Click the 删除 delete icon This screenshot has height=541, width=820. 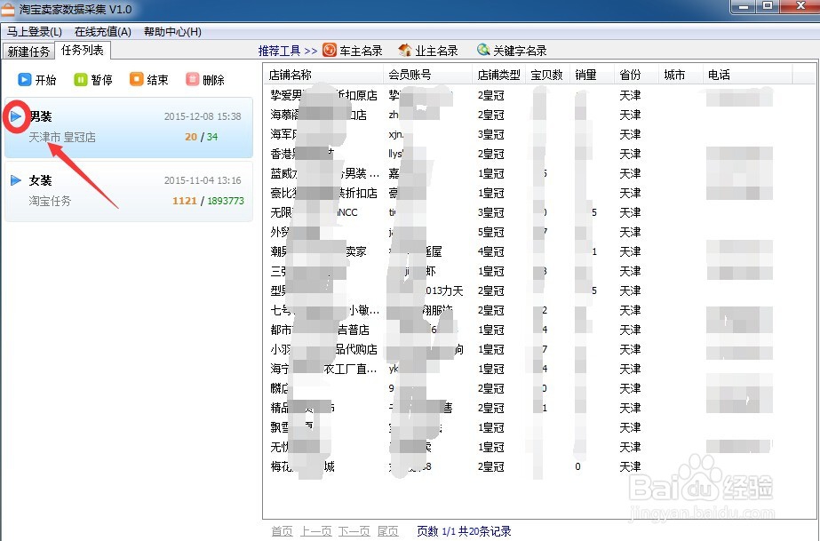(191, 79)
